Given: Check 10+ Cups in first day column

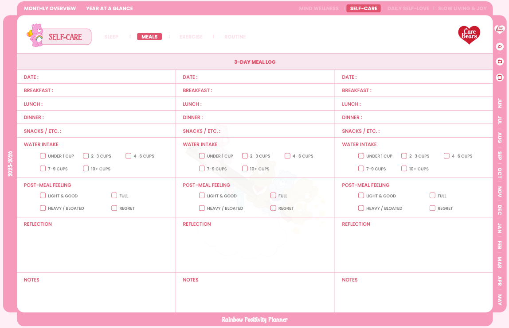Looking at the screenshot, I should (86, 169).
